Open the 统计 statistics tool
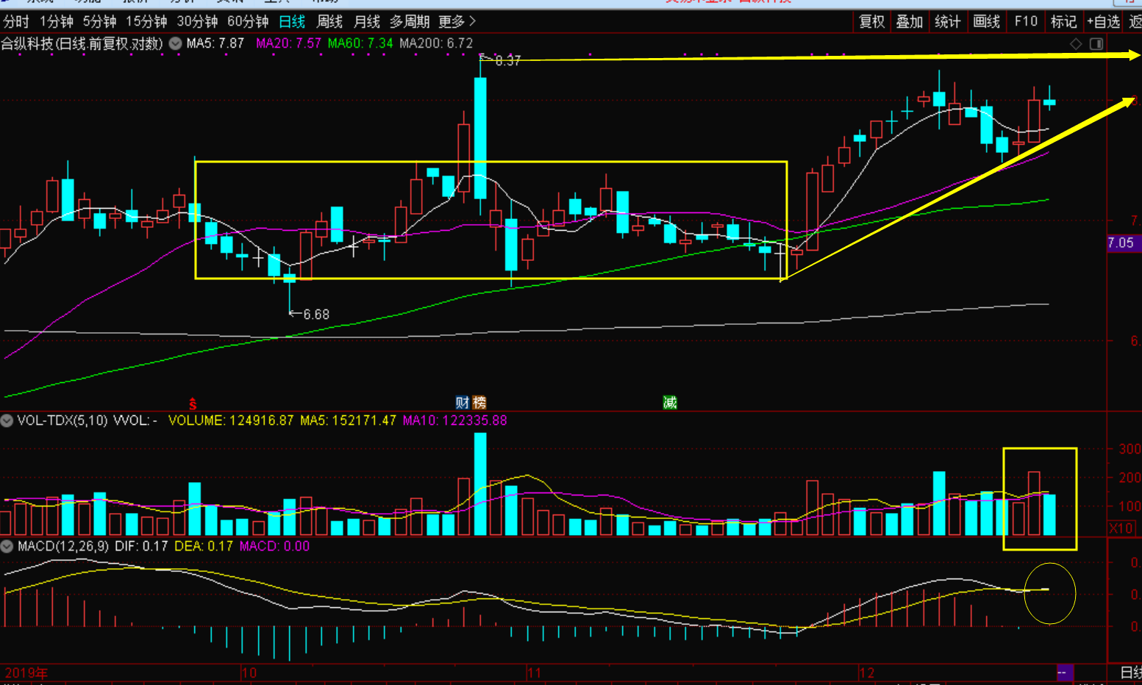This screenshot has width=1142, height=685. point(948,22)
